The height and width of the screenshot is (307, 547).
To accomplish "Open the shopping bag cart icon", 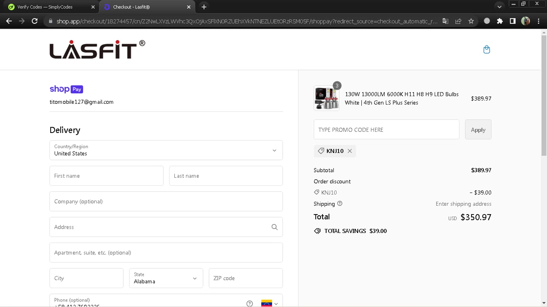I will 486,50.
